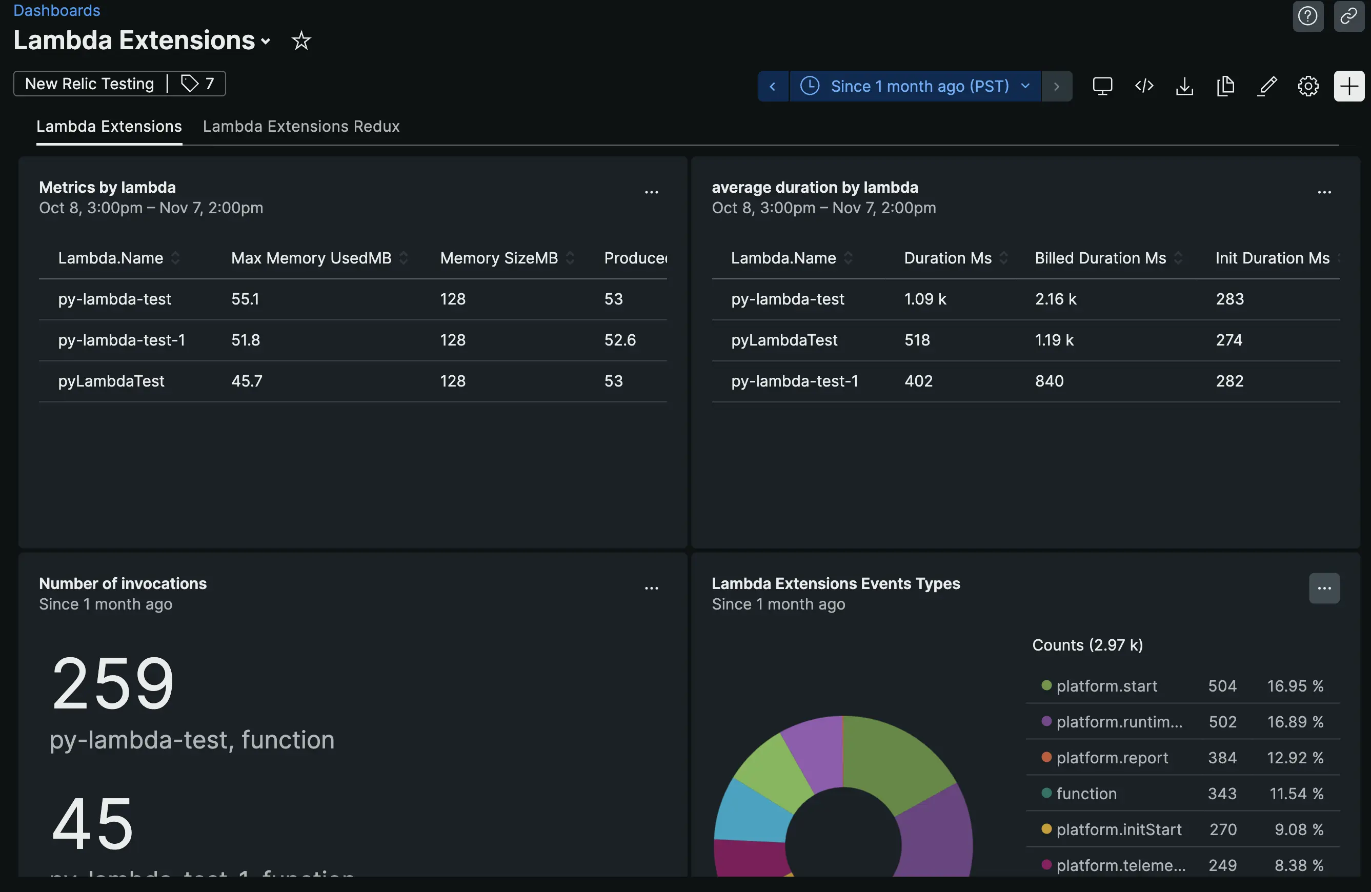Screen dimensions: 1371x892
Task: Navigate back to Dashboards
Action: tap(56, 10)
